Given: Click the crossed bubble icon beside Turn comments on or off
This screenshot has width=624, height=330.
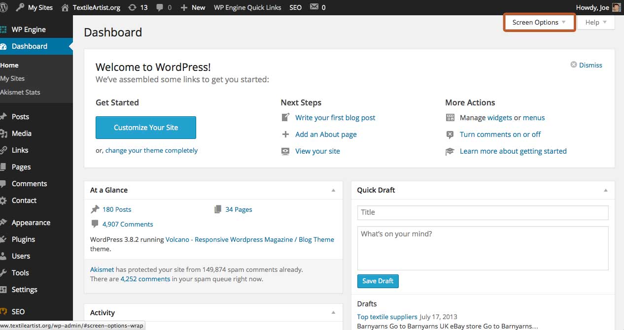Looking at the screenshot, I should pos(450,134).
